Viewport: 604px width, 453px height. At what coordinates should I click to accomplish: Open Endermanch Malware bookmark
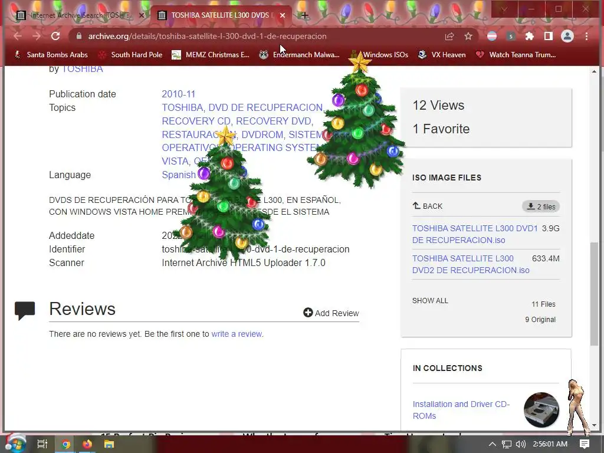[299, 55]
